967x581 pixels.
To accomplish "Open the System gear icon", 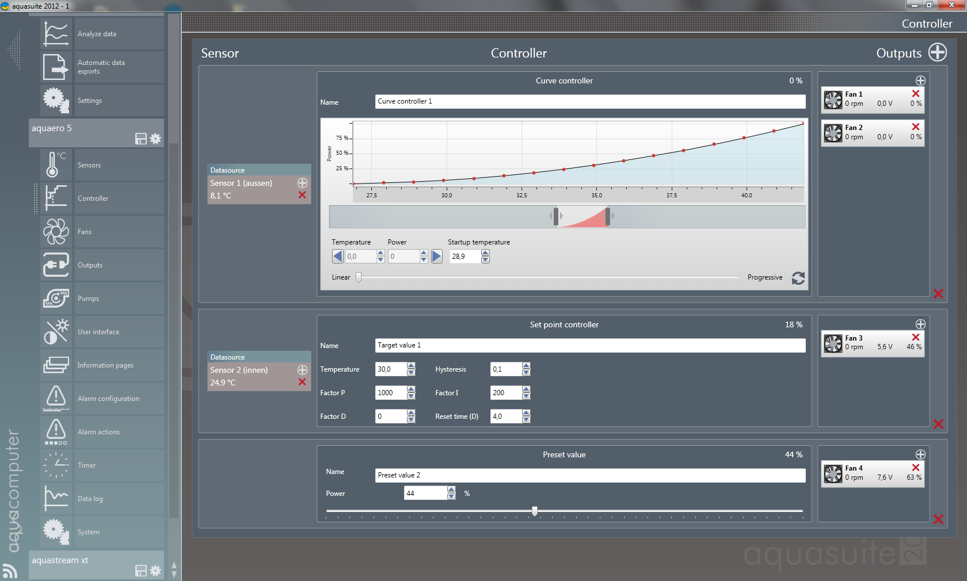I will click(x=56, y=532).
